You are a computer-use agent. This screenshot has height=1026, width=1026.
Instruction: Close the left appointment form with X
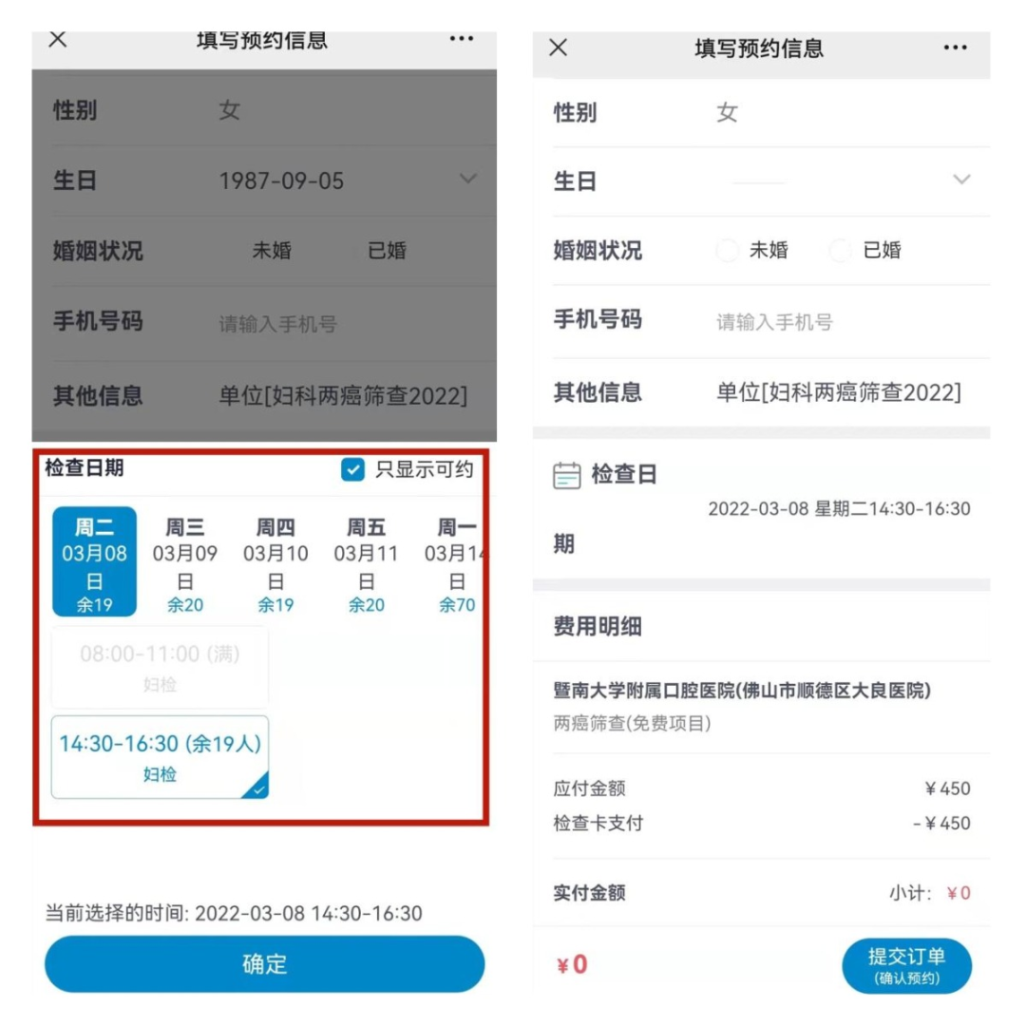[58, 39]
